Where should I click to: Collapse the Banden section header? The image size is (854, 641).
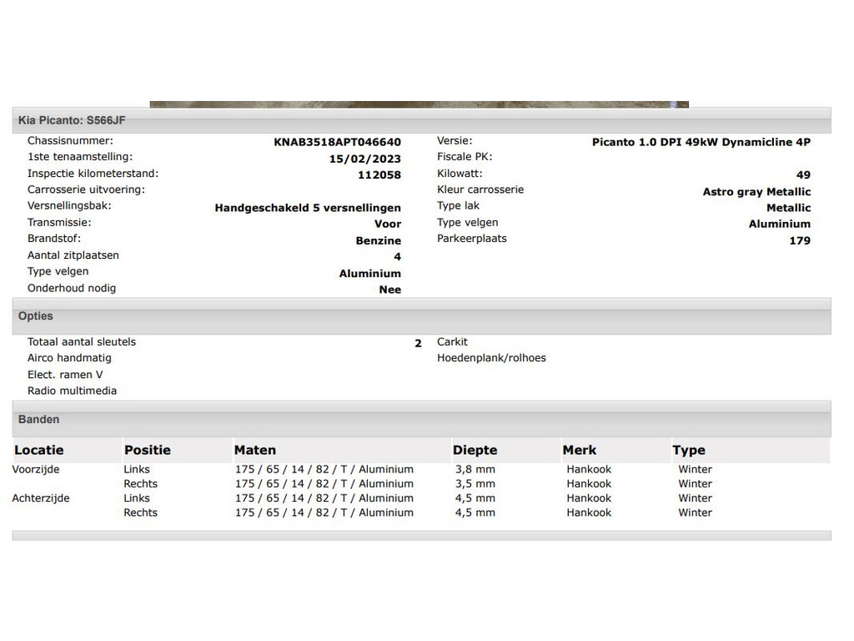tap(39, 420)
